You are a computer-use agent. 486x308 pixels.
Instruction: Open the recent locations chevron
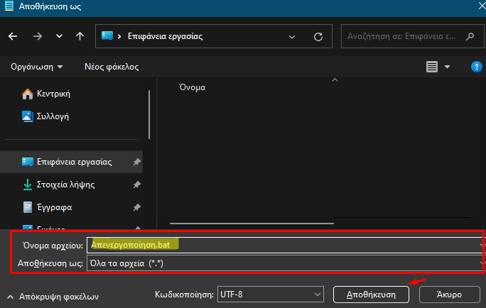click(x=58, y=36)
